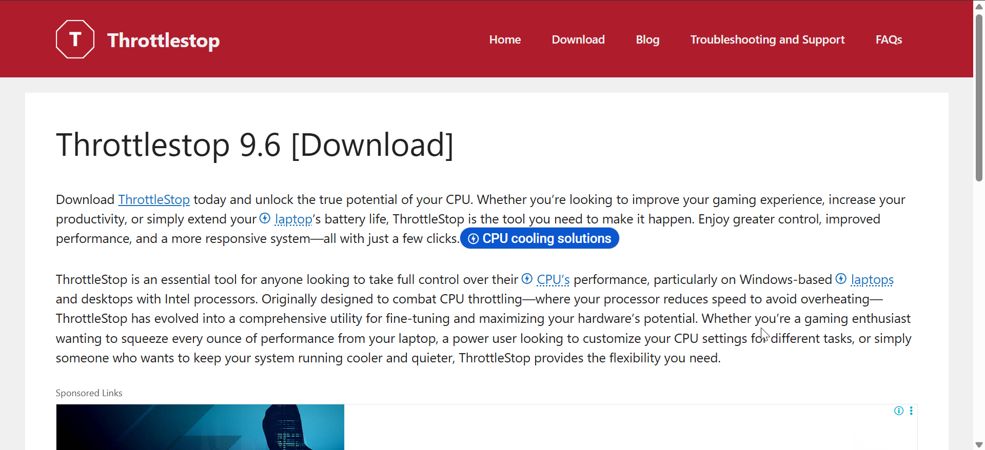The height and width of the screenshot is (450, 985).
Task: Click the CPU cooling solutions button
Action: [x=540, y=238]
